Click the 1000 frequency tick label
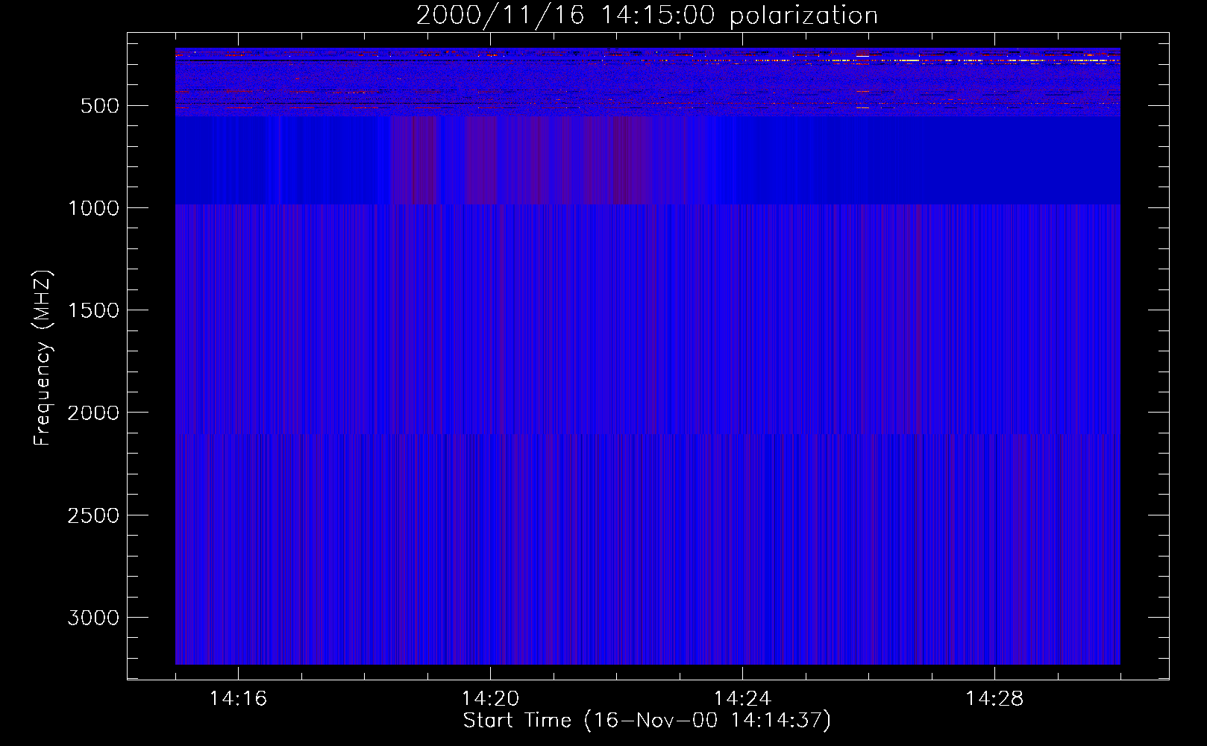Screen dimensions: 1207x746 tap(93, 208)
